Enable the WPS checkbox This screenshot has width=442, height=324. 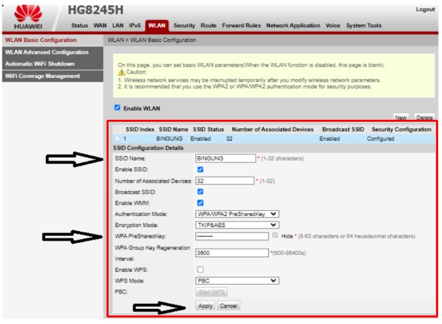[x=201, y=269]
